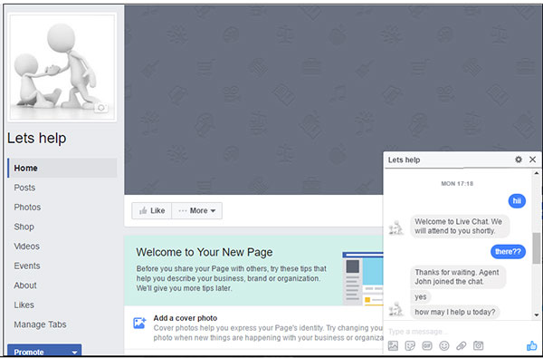Click the 'how may I help u today?' message

455,312
